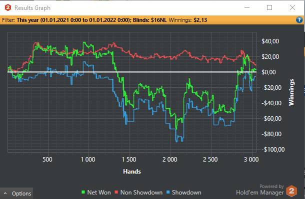Viewport: 305px width, 199px height.
Task: Click the 2 500 hands x-axis label
Action: [x=210, y=160]
